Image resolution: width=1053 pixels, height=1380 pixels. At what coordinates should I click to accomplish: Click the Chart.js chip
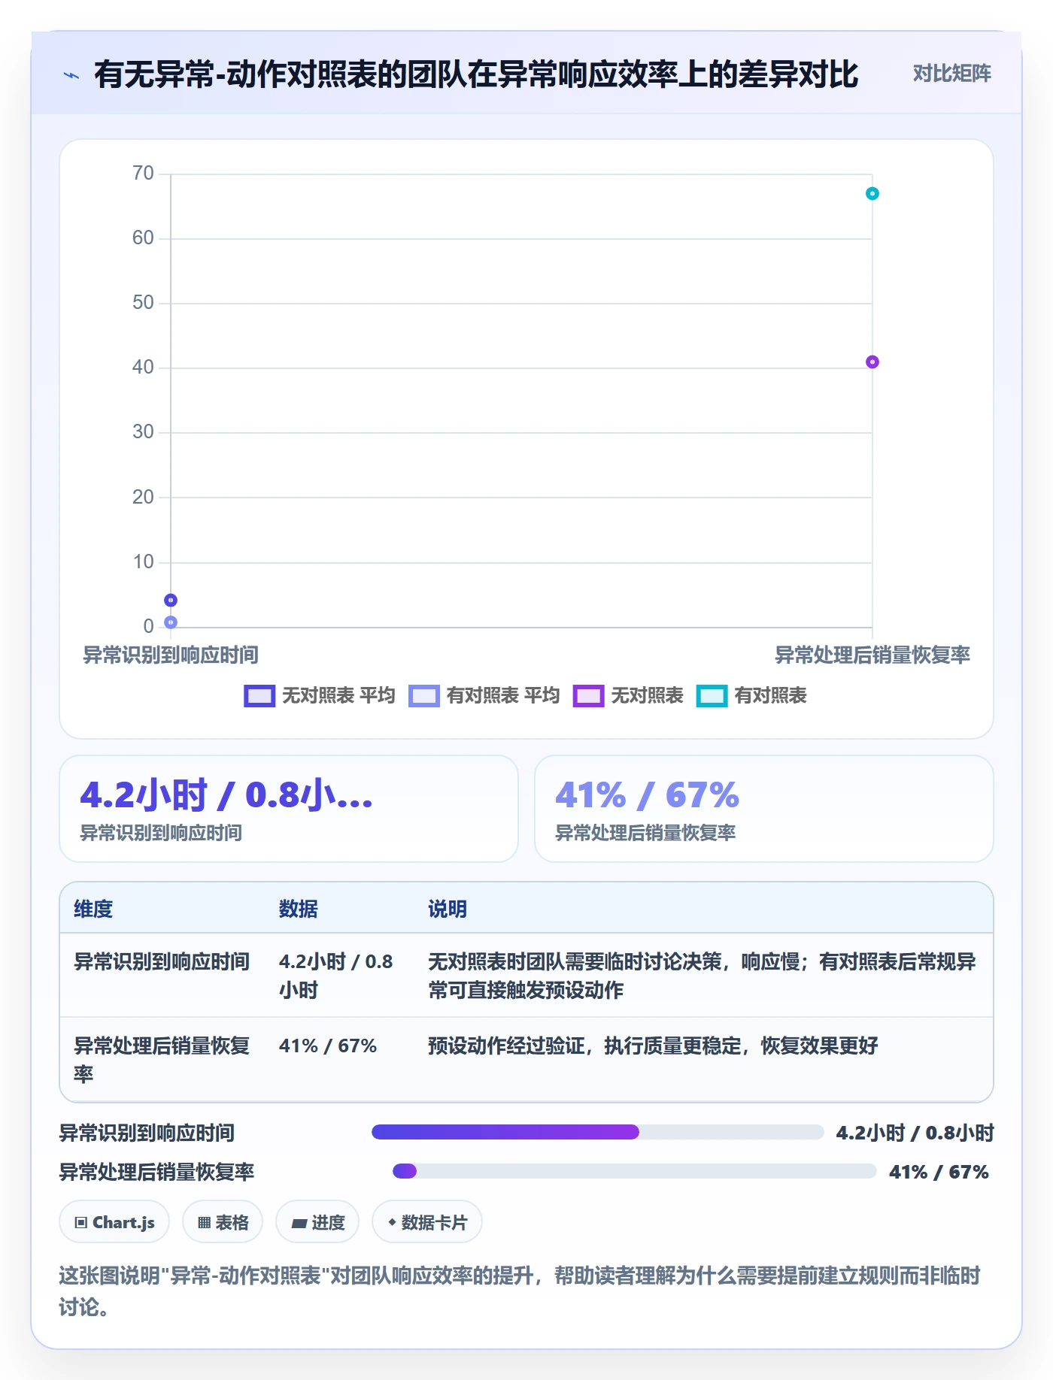(114, 1222)
